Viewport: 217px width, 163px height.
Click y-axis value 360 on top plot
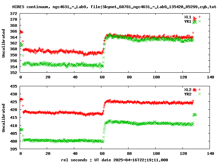[x=14, y=49]
